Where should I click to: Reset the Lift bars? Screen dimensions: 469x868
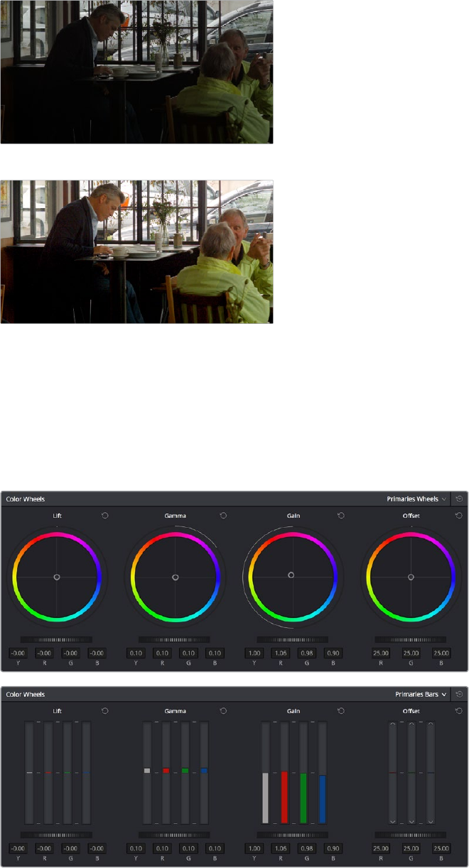(105, 710)
